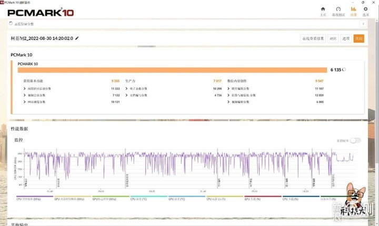
Task: Expand the row scoring 10 398
Action: point(126,89)
